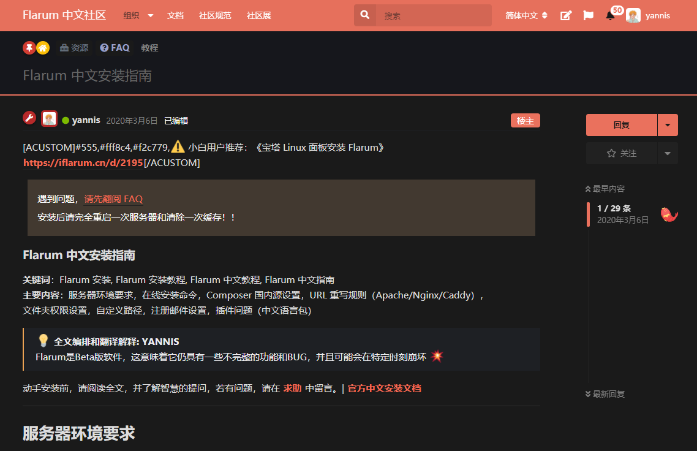Switch to the 文档 menu item

click(x=175, y=15)
